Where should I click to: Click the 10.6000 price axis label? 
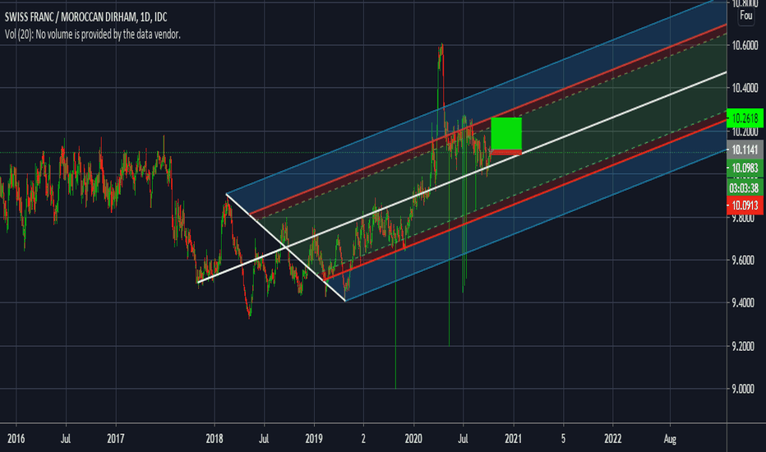coord(745,45)
